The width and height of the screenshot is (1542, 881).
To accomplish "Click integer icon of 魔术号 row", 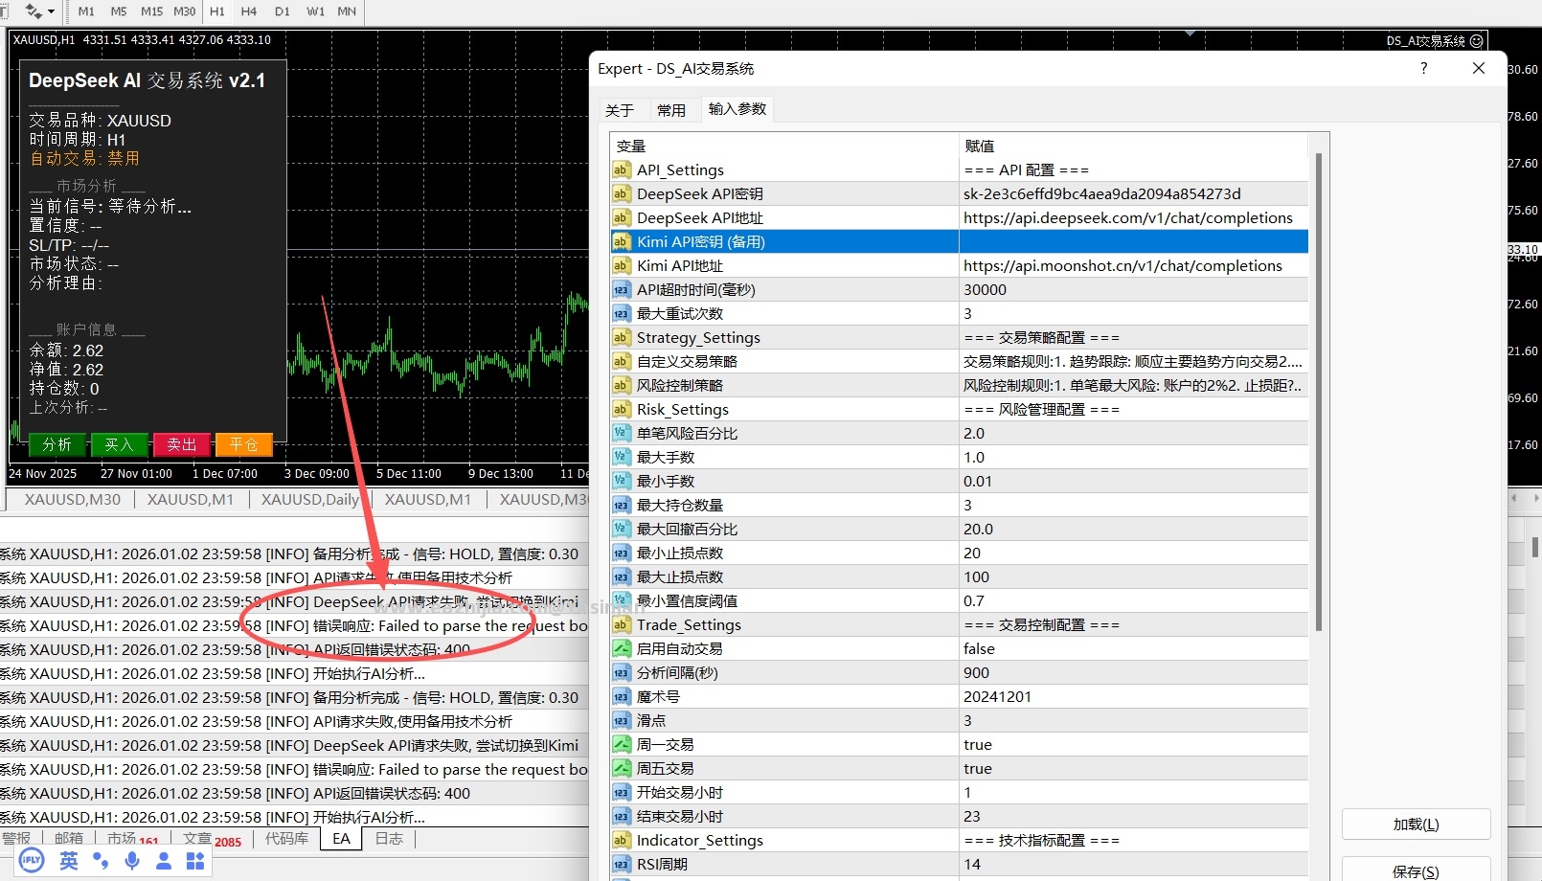I will [622, 696].
